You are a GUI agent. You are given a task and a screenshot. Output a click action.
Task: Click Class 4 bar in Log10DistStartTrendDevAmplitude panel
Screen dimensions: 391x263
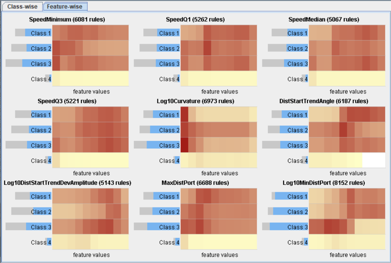(48, 242)
